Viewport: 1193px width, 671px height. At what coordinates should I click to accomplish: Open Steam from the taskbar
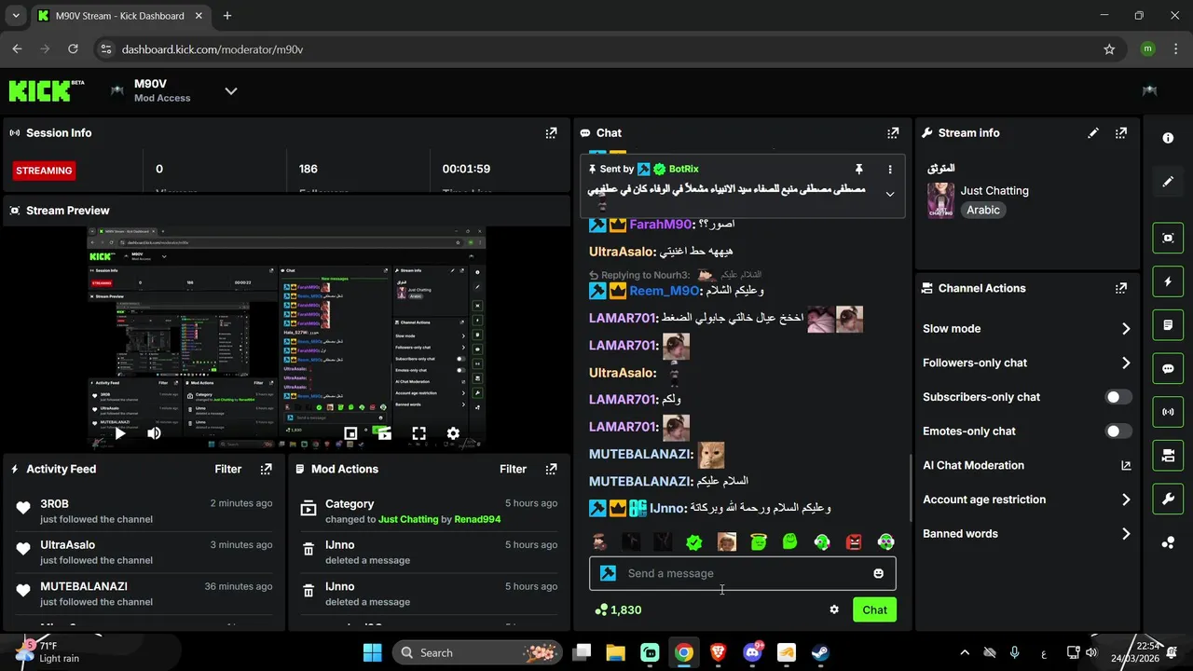pyautogui.click(x=820, y=652)
